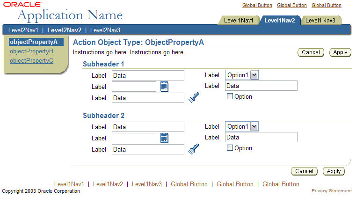Open the objectPropertyB side link
Viewport: 356px width, 197px height.
(31, 51)
